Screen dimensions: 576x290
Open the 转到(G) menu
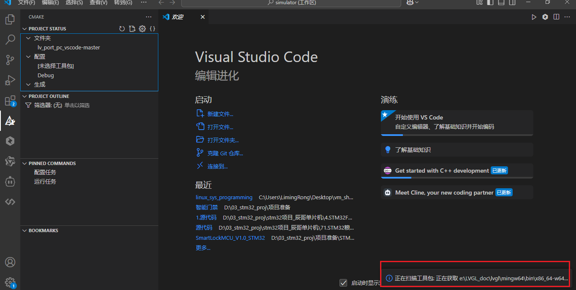(123, 3)
